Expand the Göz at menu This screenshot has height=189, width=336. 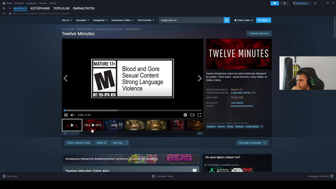(x=67, y=20)
